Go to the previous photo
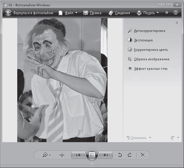 click(x=78, y=155)
